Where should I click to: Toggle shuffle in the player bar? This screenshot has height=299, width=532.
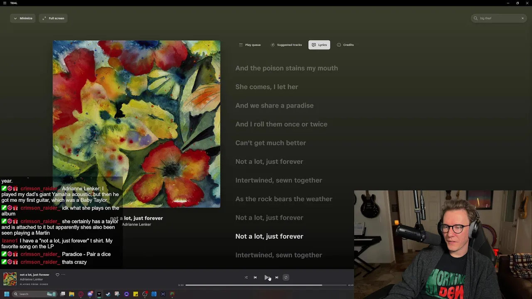[x=246, y=277]
